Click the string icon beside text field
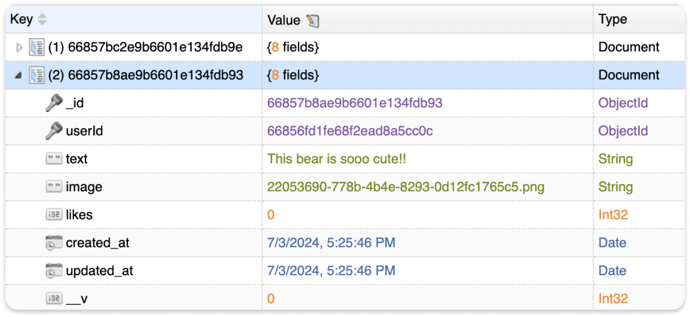This screenshot has width=690, height=317. pyautogui.click(x=54, y=159)
